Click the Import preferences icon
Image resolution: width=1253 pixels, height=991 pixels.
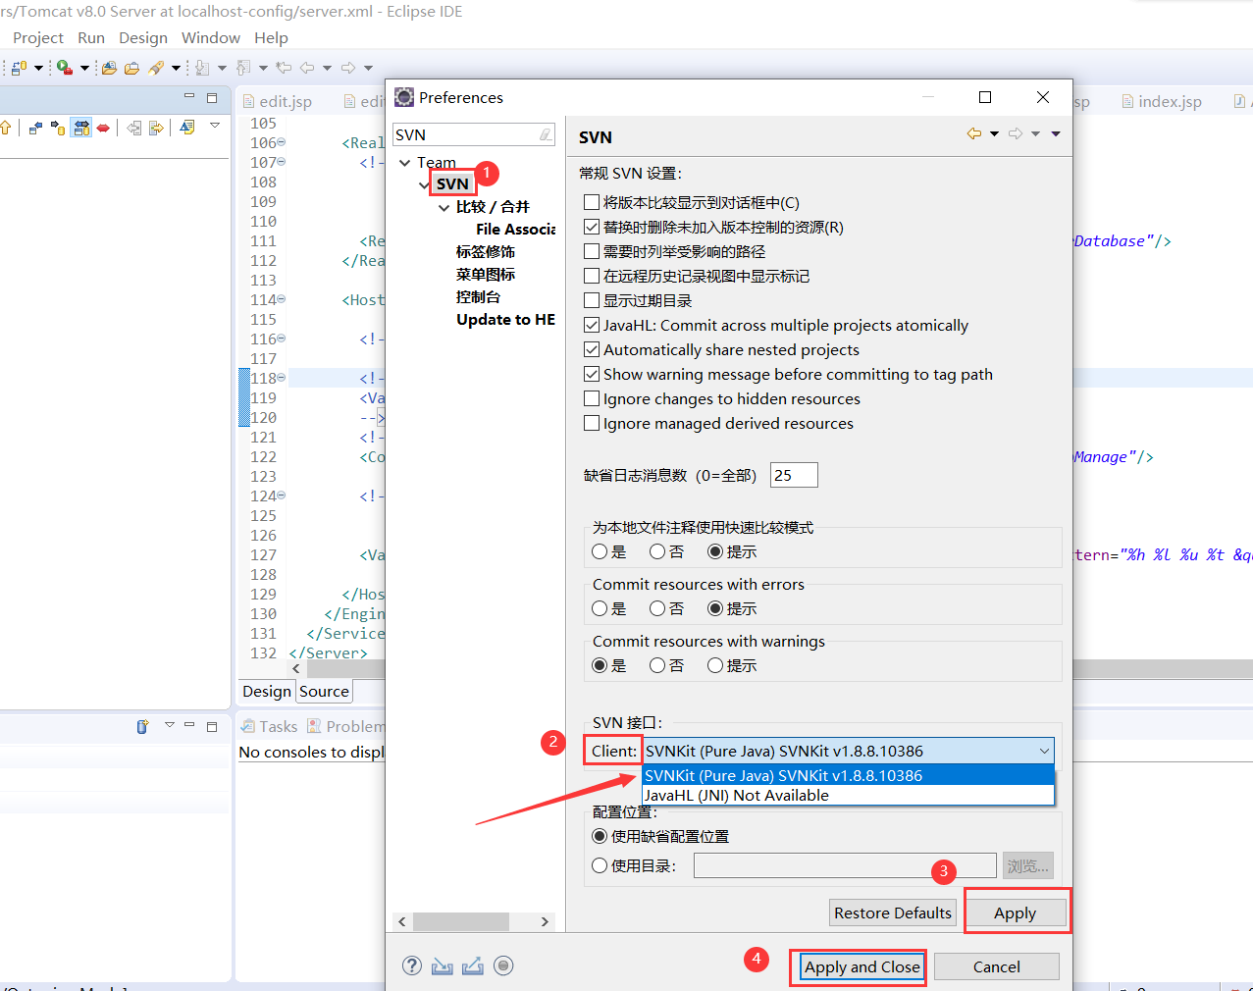point(443,965)
